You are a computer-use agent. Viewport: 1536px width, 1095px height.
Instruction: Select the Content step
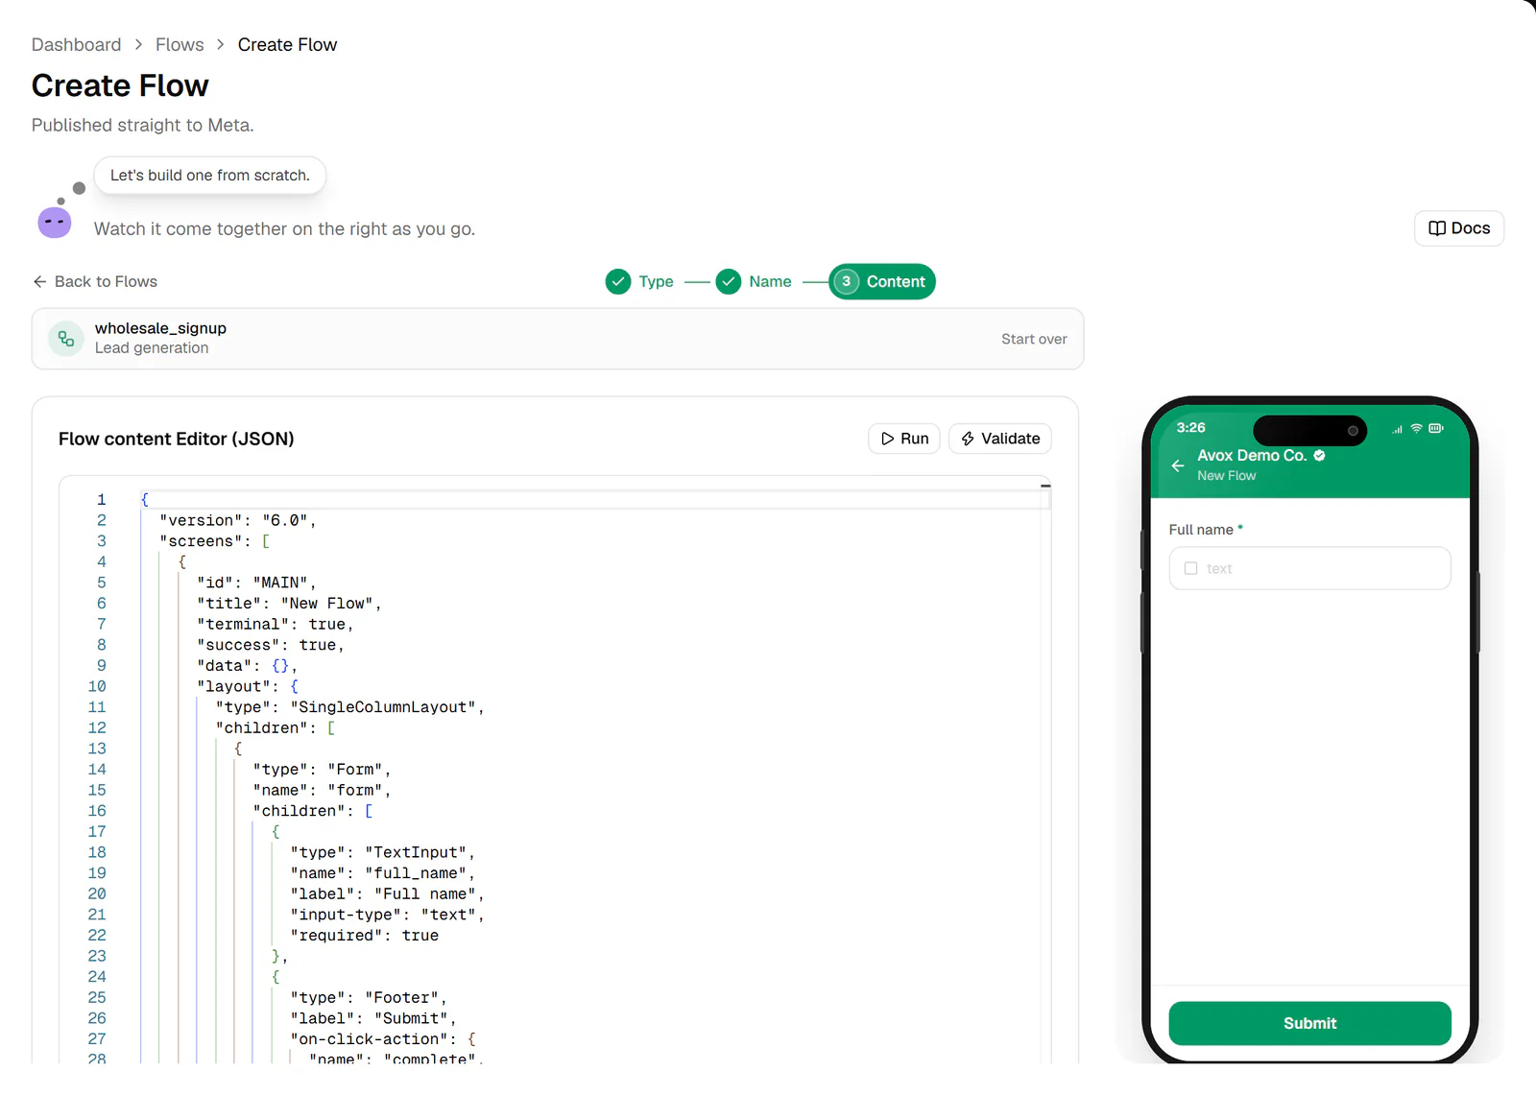[x=882, y=281]
